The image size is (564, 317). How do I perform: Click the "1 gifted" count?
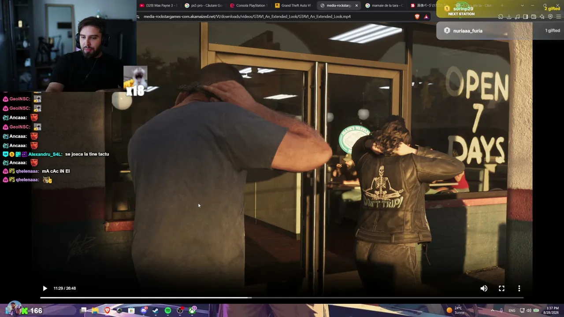pyautogui.click(x=552, y=31)
